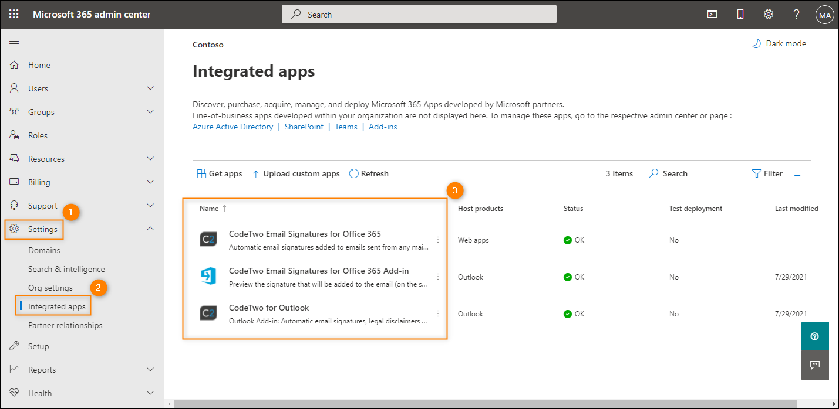This screenshot has height=409, width=839.
Task: Open Cloud Shell terminal icon in header
Action: point(712,15)
